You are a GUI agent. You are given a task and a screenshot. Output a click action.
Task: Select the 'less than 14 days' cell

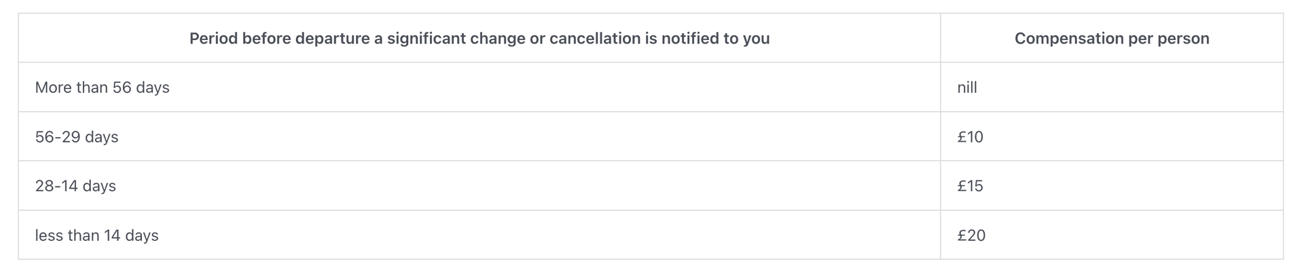coord(96,235)
